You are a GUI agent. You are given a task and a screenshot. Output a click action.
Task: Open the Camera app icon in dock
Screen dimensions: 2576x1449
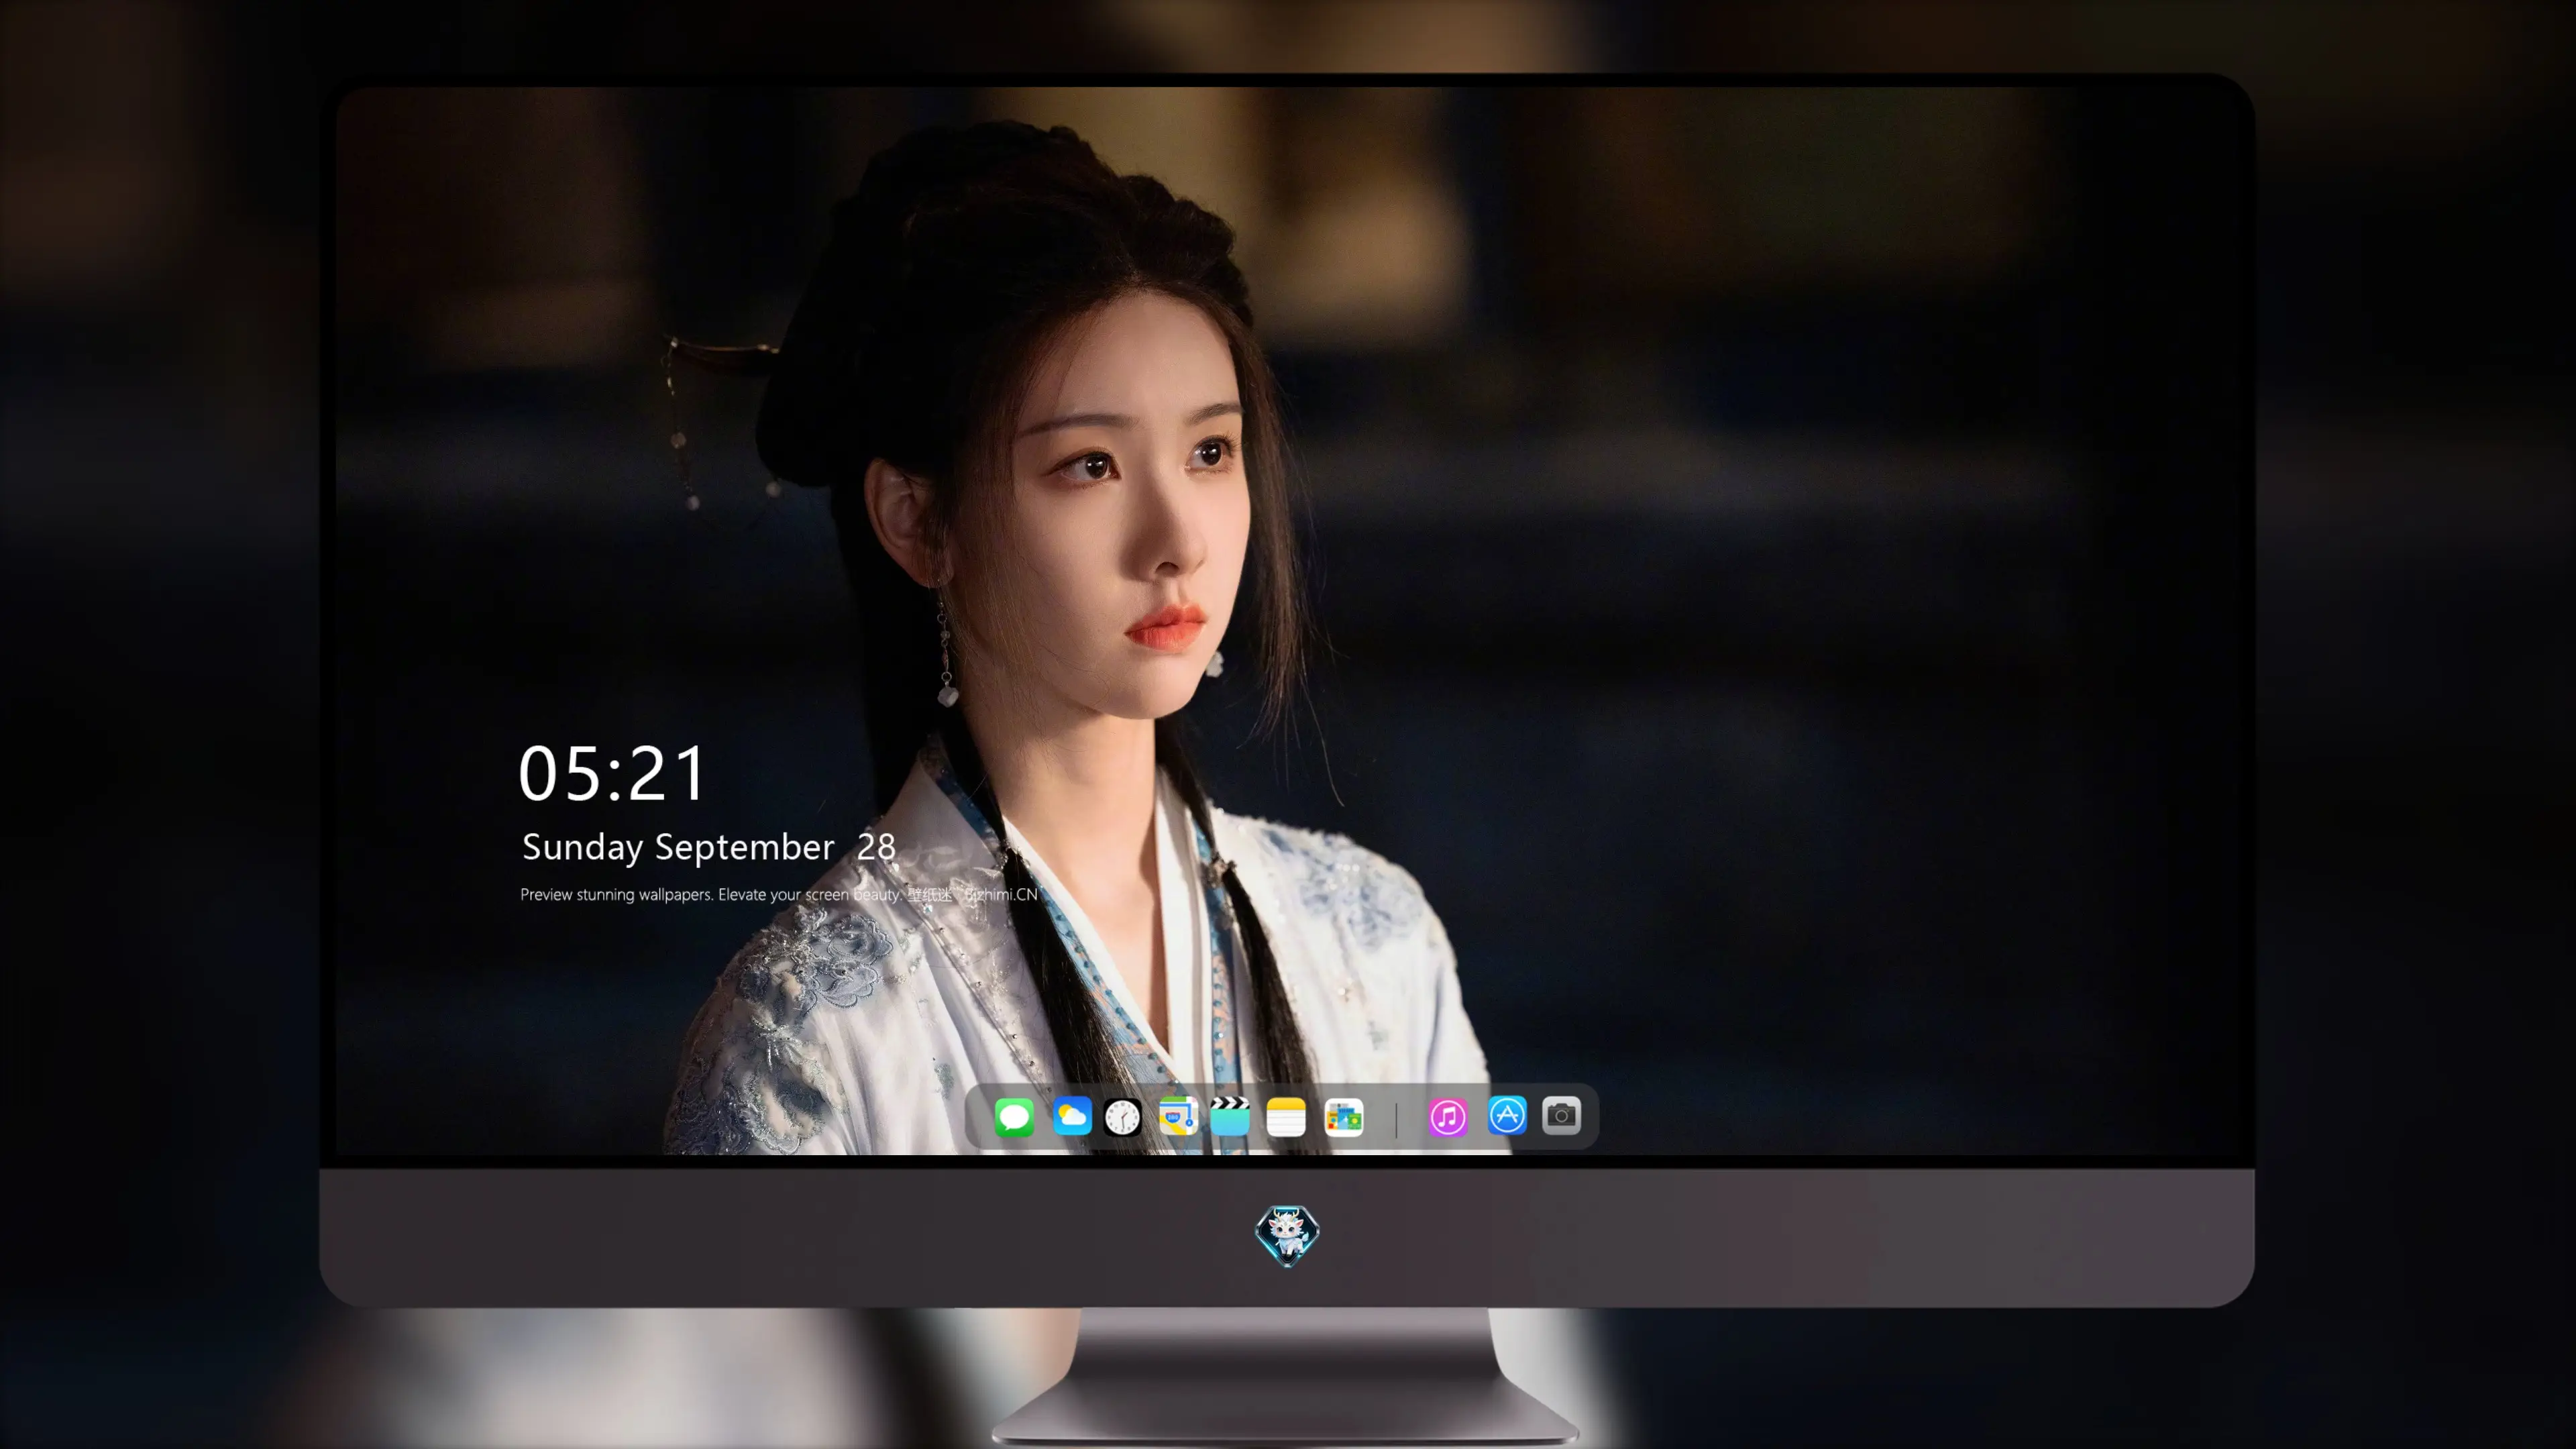(1561, 1116)
